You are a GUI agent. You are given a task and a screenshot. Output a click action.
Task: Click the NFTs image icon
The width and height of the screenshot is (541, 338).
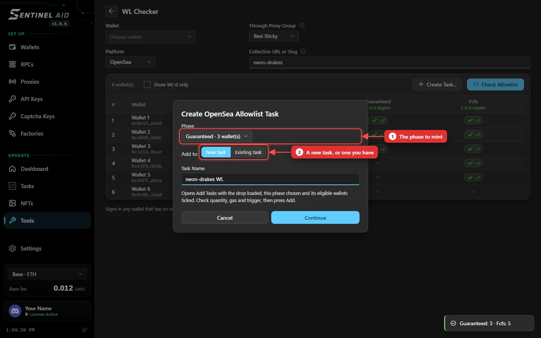(12, 204)
